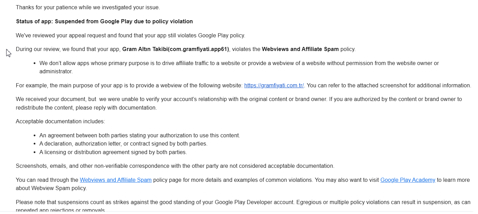This screenshot has height=214, width=478.
Task: Select the 'A declaration, authorization letter' bullet
Action: pyautogui.click(x=123, y=144)
